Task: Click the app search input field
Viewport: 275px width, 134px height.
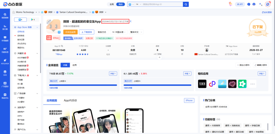Action: pos(162,4)
